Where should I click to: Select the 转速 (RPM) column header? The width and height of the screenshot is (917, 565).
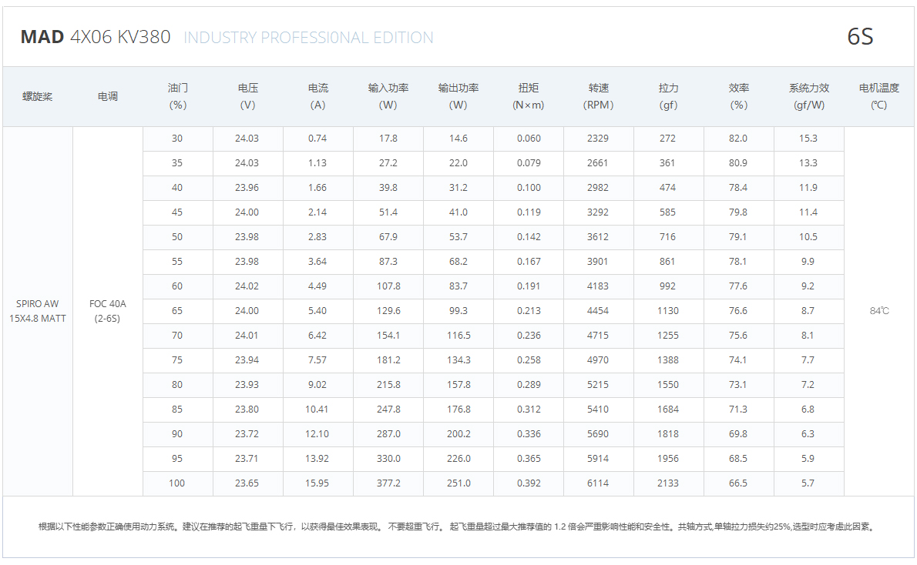pos(598,96)
